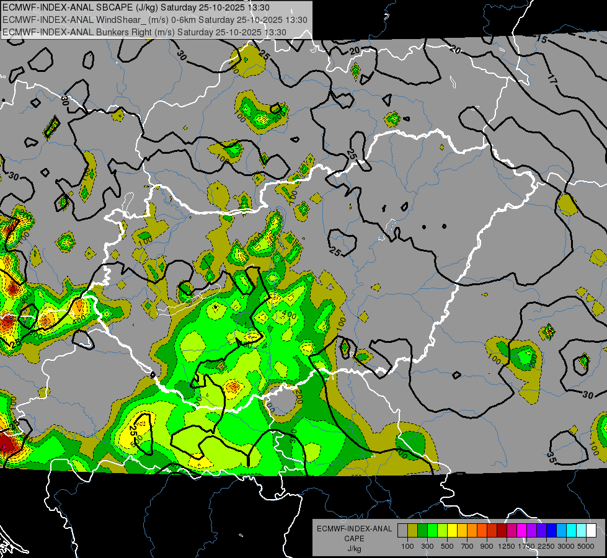Click the J/kg unit label
The height and width of the screenshot is (558, 607).
click(355, 549)
